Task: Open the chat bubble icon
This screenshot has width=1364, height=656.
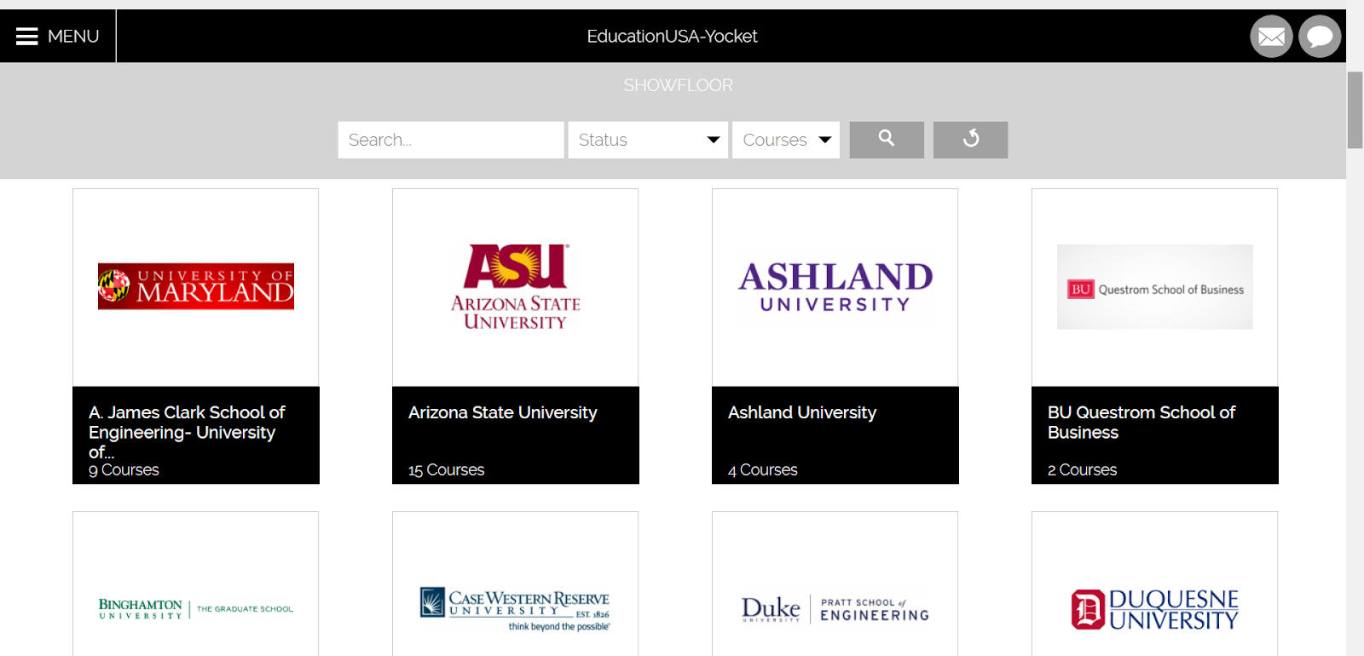Action: pos(1320,37)
